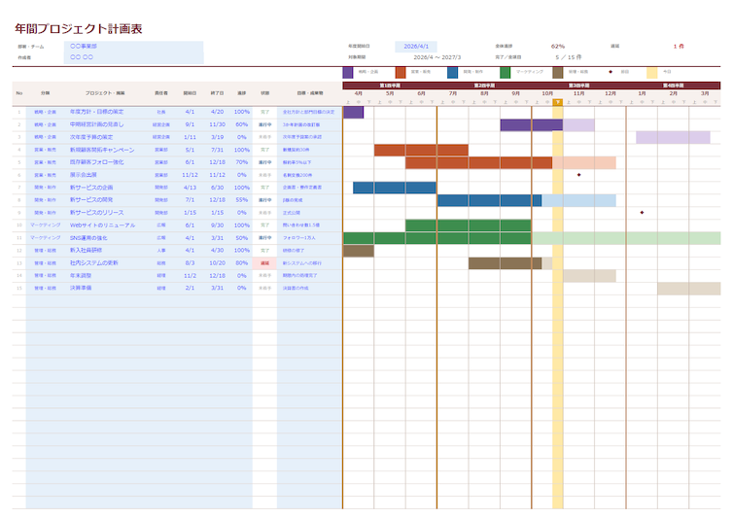
Task: Click the delayed count 1 件
Action: coord(679,47)
